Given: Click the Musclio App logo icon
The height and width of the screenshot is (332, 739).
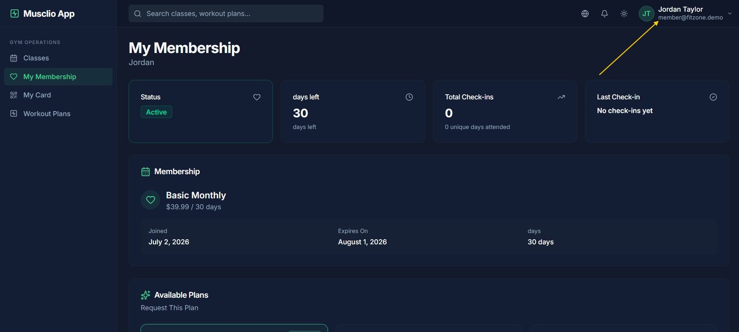Looking at the screenshot, I should [x=15, y=14].
